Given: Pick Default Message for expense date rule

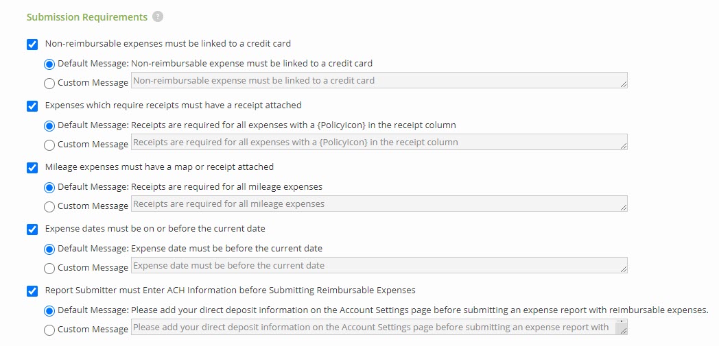Looking at the screenshot, I should click(49, 249).
